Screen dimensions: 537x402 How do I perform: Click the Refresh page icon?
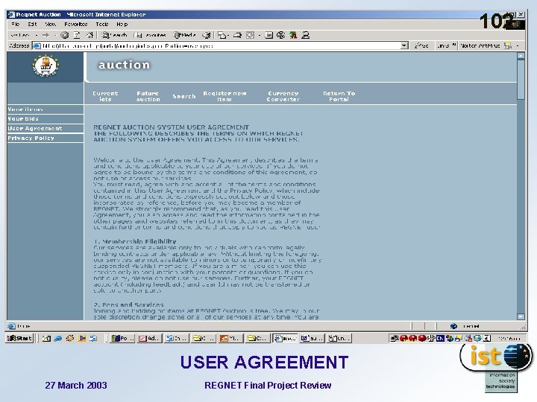tap(77, 35)
